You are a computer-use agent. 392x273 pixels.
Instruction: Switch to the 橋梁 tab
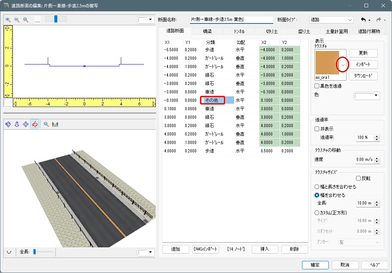(207, 32)
